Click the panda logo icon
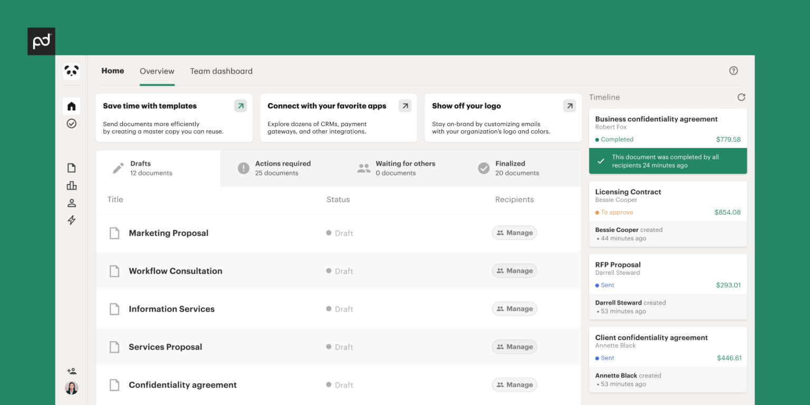810x405 pixels. tap(72, 71)
